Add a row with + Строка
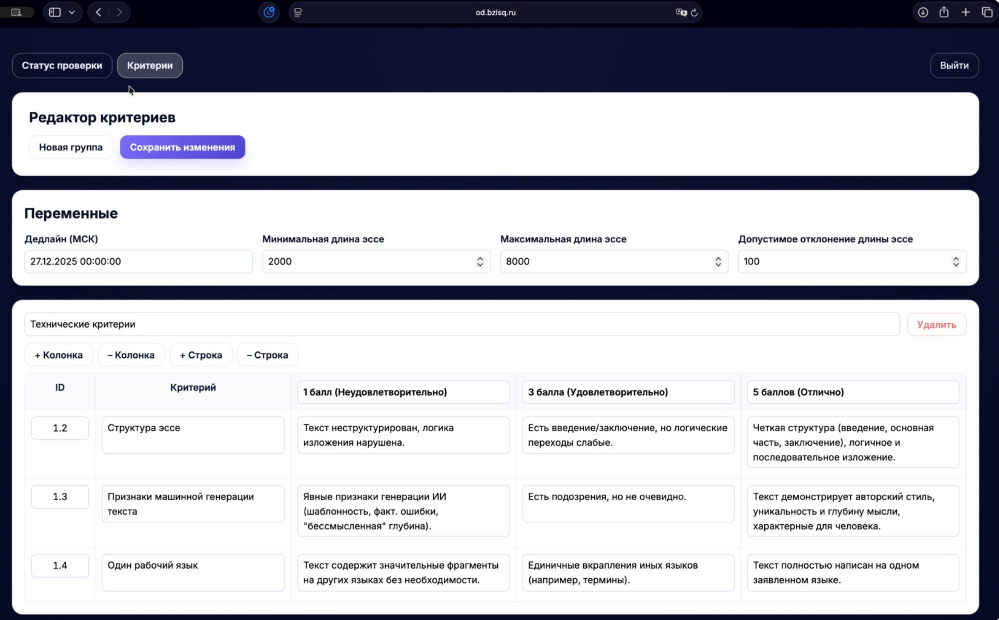The image size is (999, 620). tap(201, 355)
